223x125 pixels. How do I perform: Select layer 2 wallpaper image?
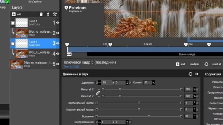click(35, 33)
